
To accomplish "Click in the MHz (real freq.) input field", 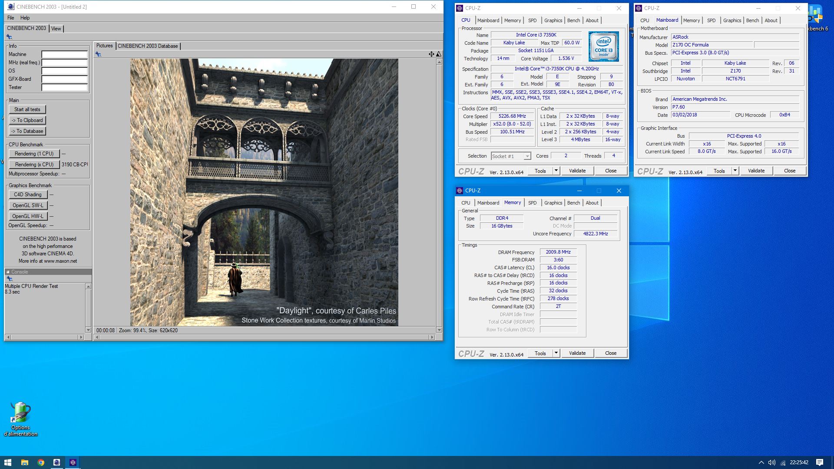I will (x=65, y=63).
